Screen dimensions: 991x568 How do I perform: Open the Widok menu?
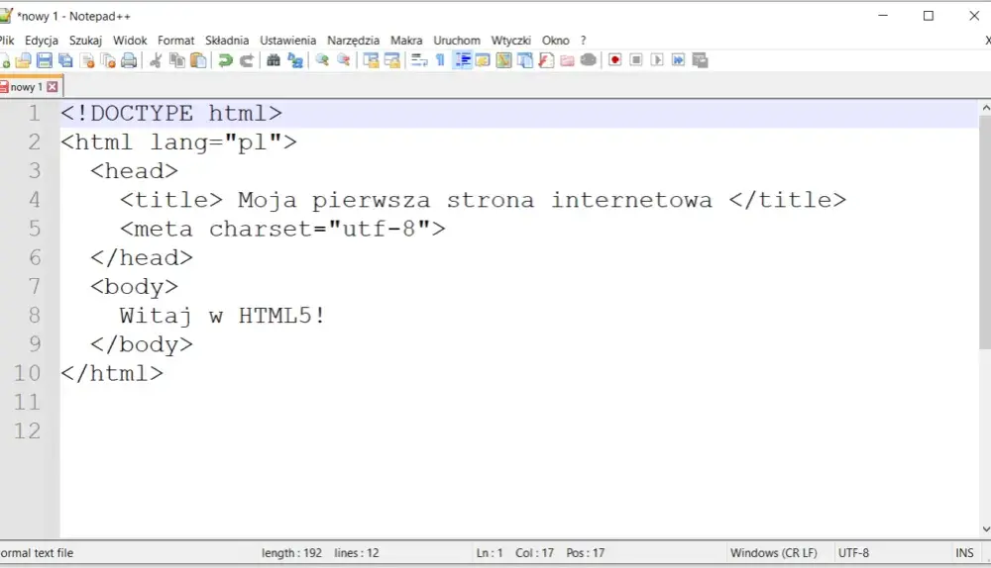pyautogui.click(x=130, y=41)
